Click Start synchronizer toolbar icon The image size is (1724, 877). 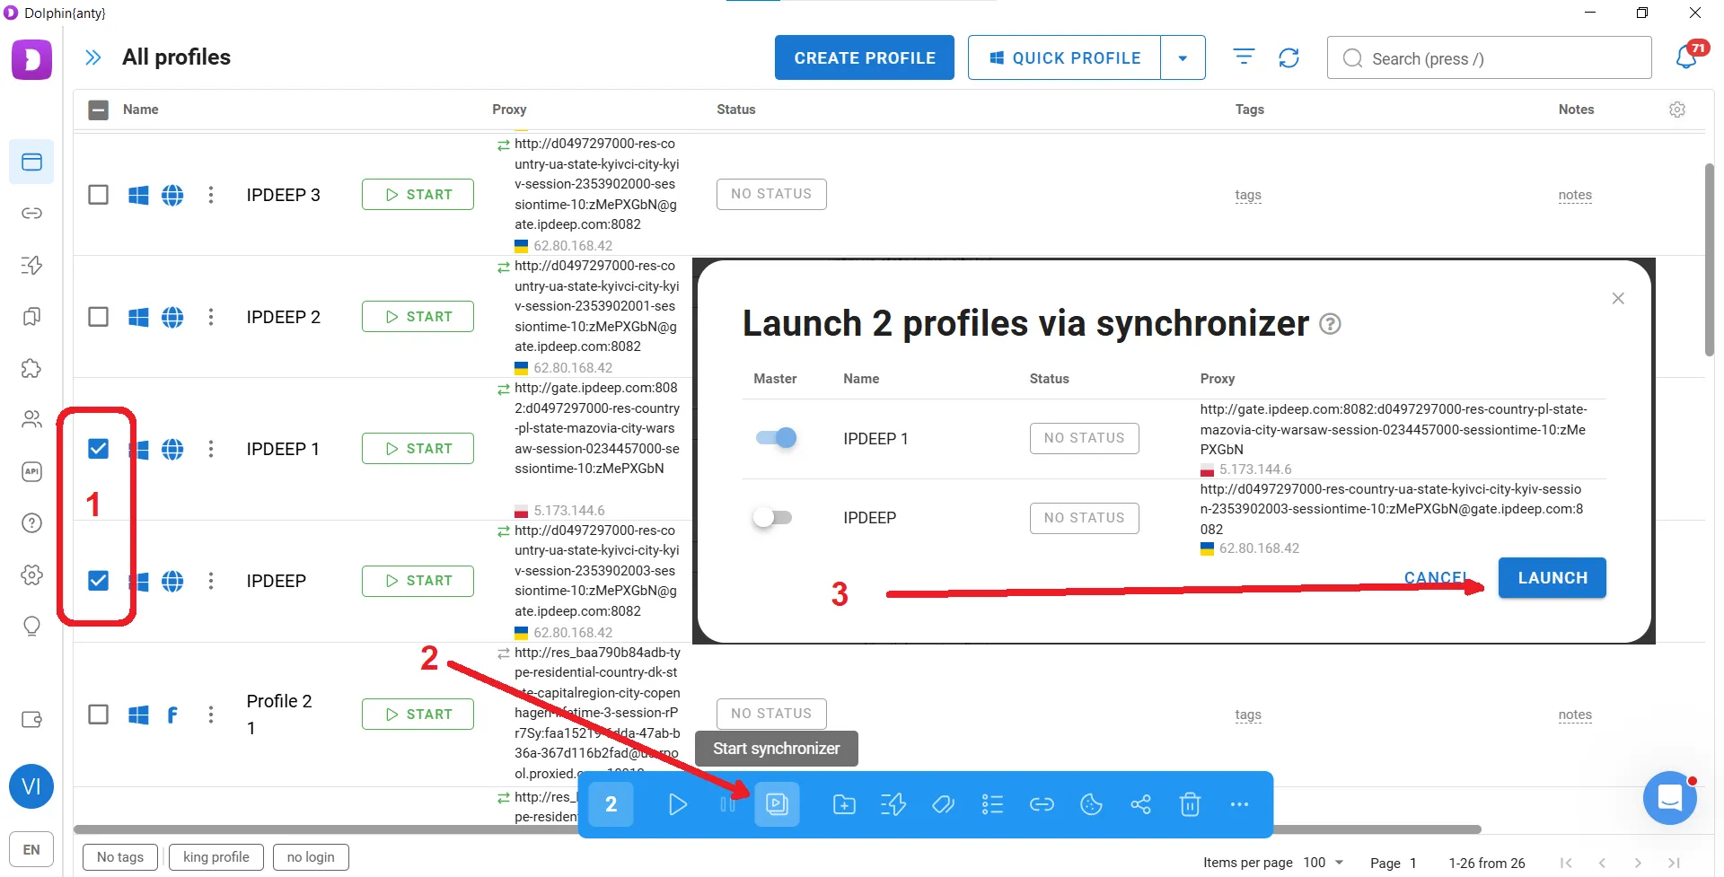click(777, 804)
